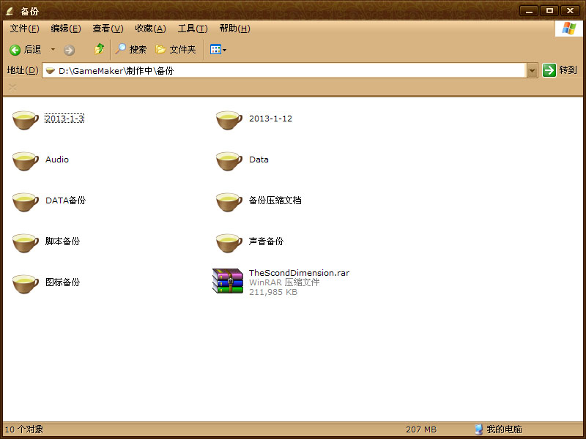This screenshot has width=586, height=439.
Task: Click the 10 个对象 status text
Action: (24, 429)
